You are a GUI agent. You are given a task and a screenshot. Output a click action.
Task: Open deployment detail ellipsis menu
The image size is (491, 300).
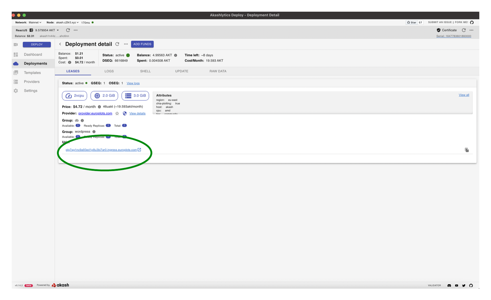tap(126, 44)
